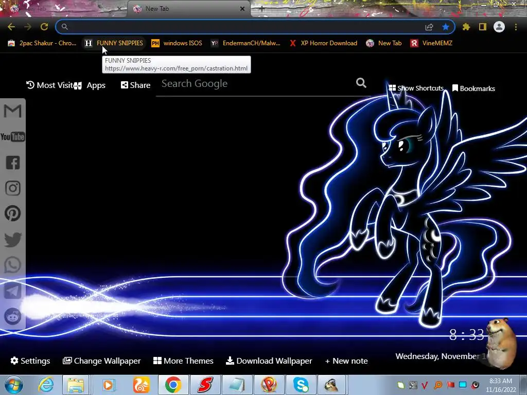Open the Most Visited list

tap(50, 85)
